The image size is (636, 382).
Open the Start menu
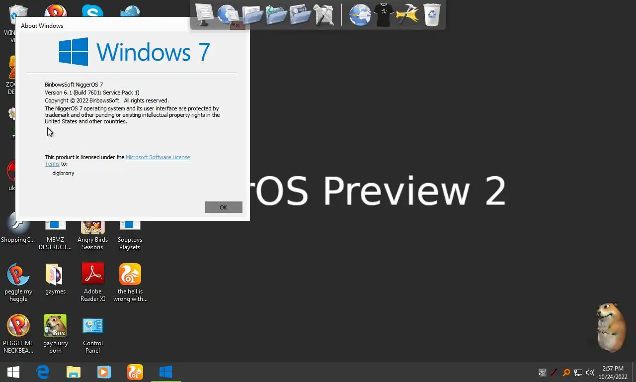(13, 372)
